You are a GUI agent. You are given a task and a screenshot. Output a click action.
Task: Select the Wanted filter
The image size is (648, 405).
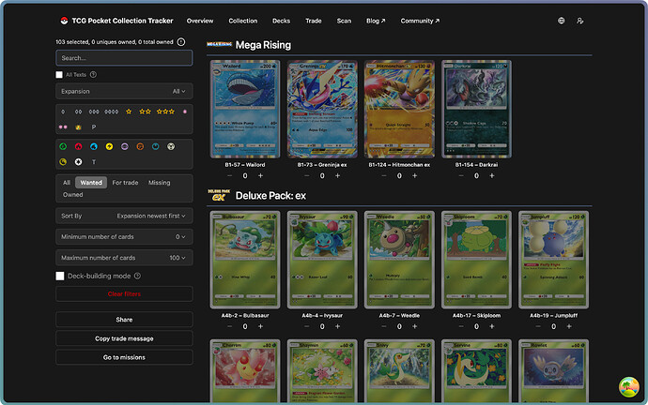[x=91, y=182]
